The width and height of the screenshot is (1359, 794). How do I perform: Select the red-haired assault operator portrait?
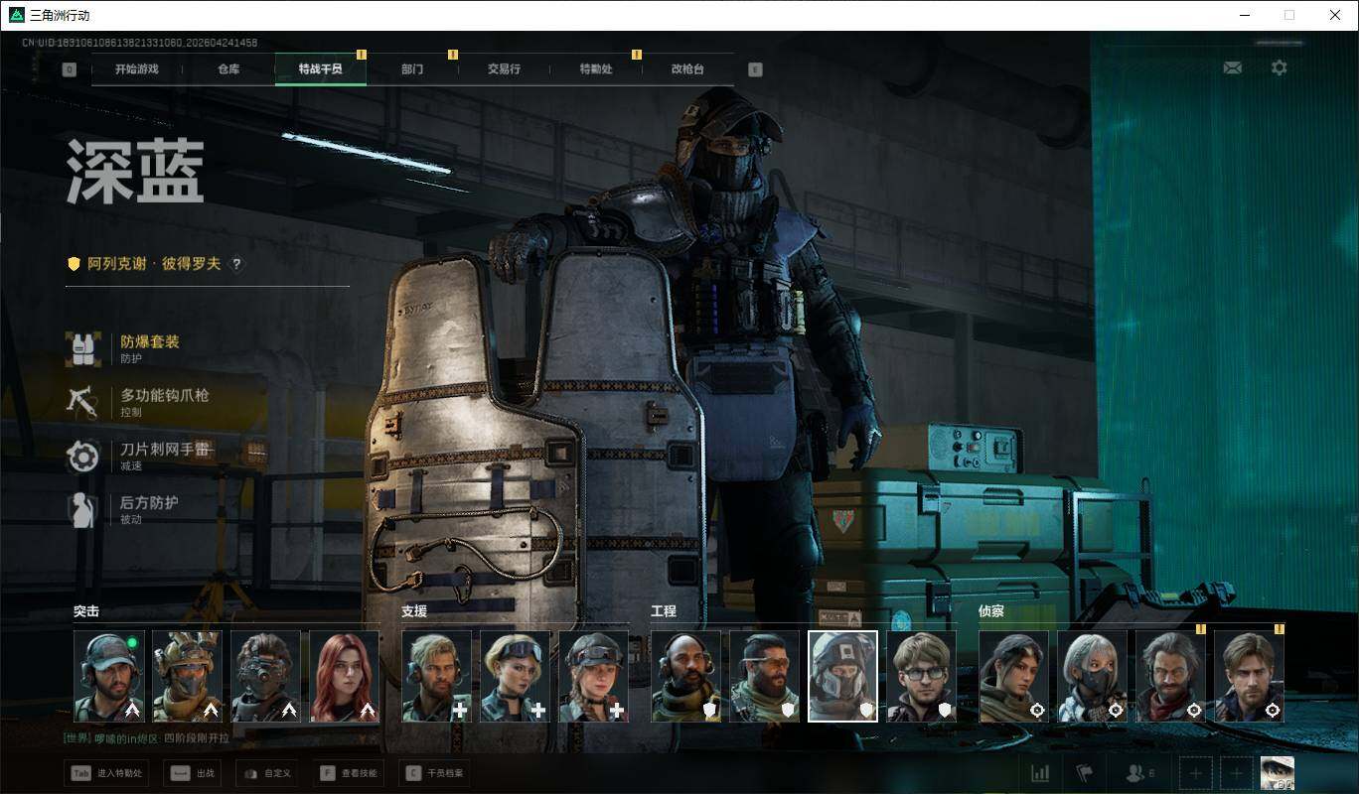[x=344, y=676]
